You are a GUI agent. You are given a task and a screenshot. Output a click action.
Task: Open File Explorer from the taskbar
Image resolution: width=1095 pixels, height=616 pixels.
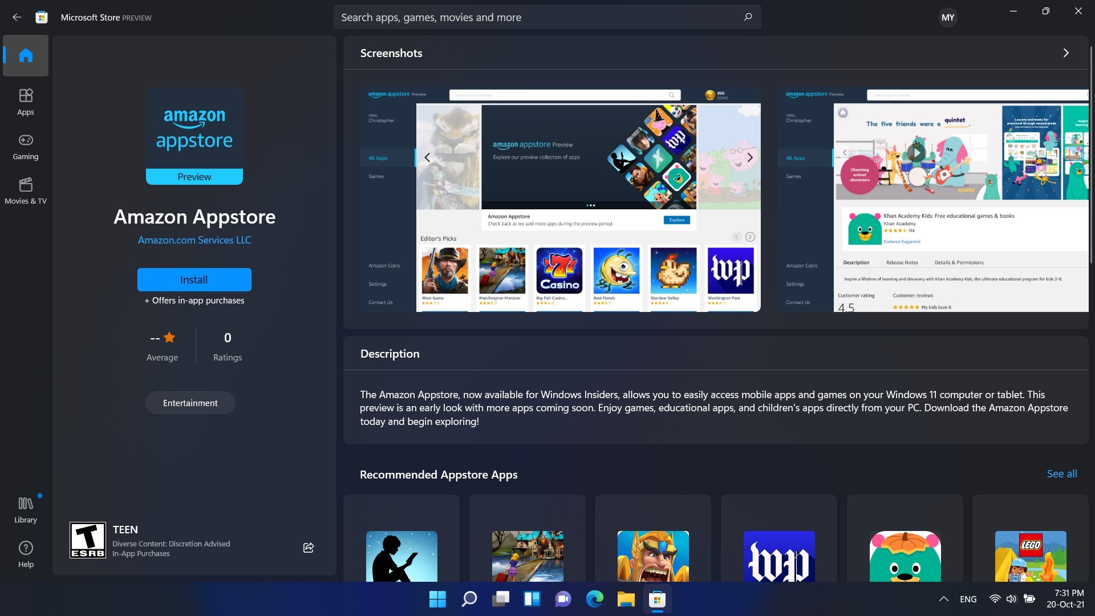point(626,599)
